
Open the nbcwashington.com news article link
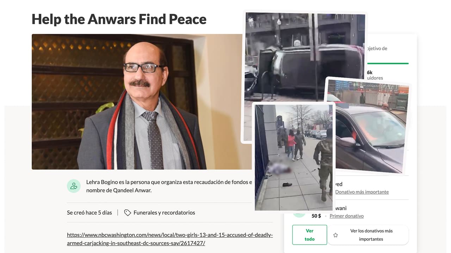(x=170, y=239)
